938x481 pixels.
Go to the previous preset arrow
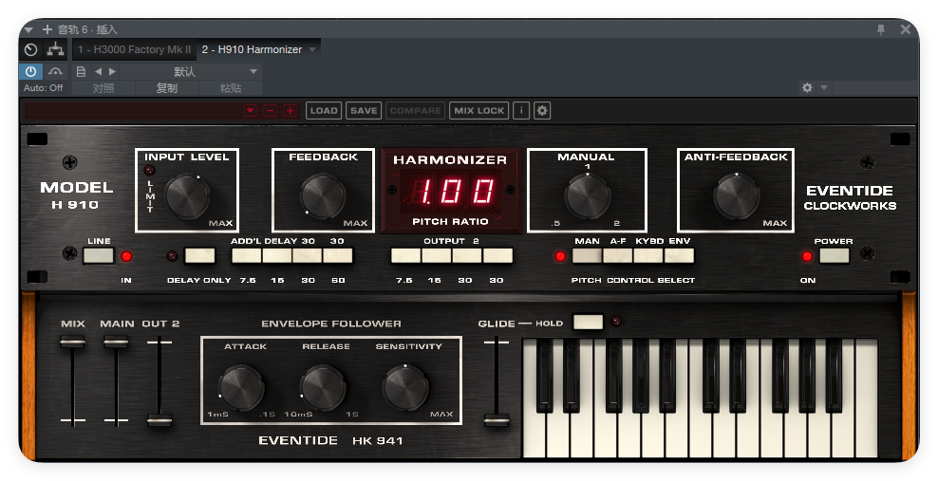[x=98, y=72]
